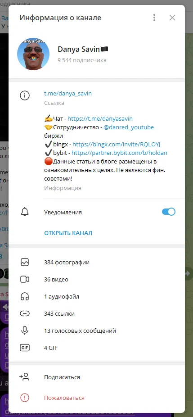Click the Информация о канале title
The height and width of the screenshot is (417, 193).
pos(60,18)
